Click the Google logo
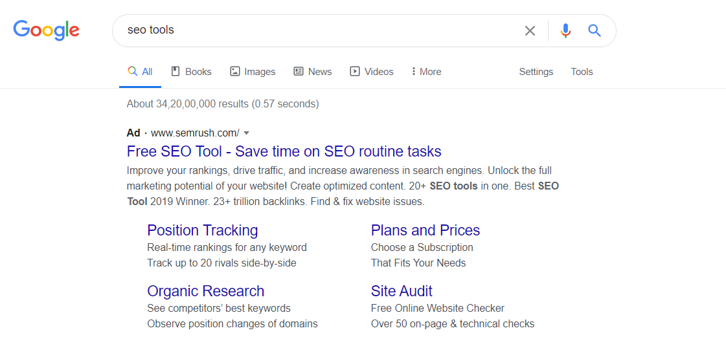 pyautogui.click(x=46, y=30)
